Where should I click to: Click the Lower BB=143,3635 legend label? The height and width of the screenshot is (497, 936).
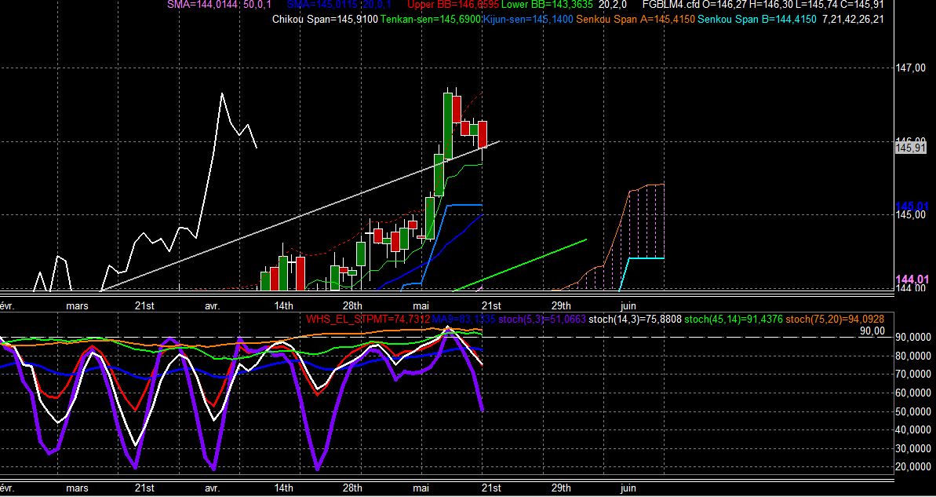(x=548, y=4)
